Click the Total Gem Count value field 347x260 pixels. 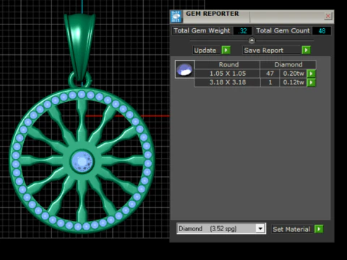click(x=322, y=31)
